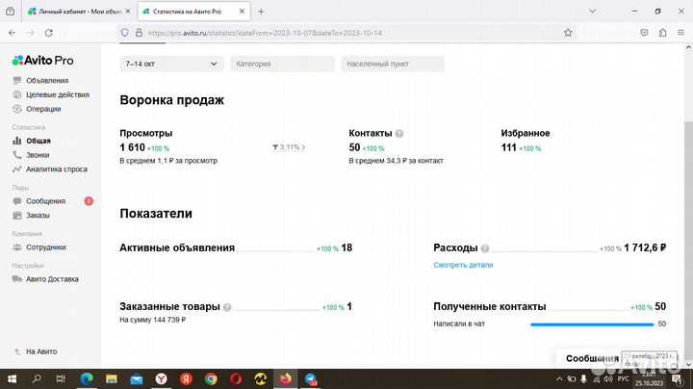
Task: Click the Авито Доставка truck icon
Action: (17, 279)
